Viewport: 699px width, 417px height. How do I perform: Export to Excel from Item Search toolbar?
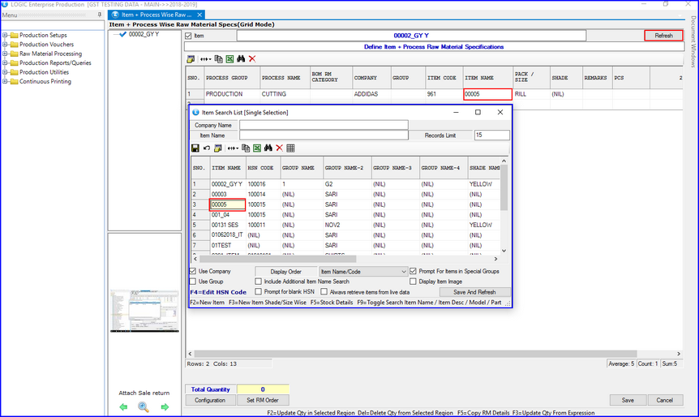(x=255, y=148)
